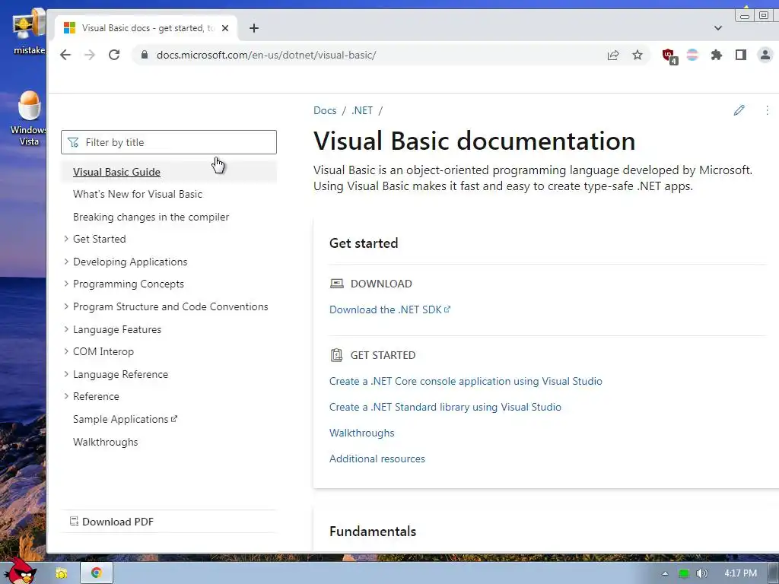Expand the Language Reference node

[x=66, y=374]
